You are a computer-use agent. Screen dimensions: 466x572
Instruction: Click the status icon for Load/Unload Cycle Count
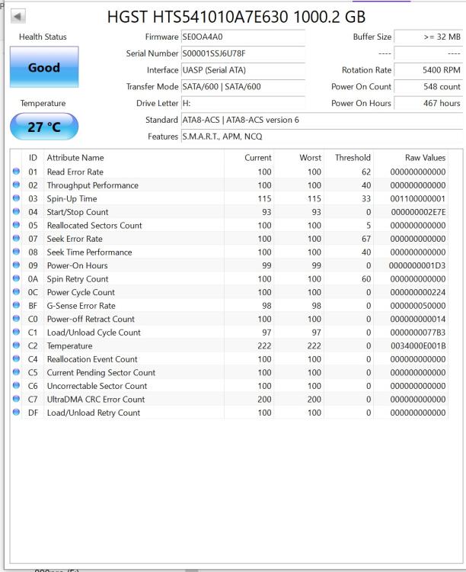click(16, 332)
